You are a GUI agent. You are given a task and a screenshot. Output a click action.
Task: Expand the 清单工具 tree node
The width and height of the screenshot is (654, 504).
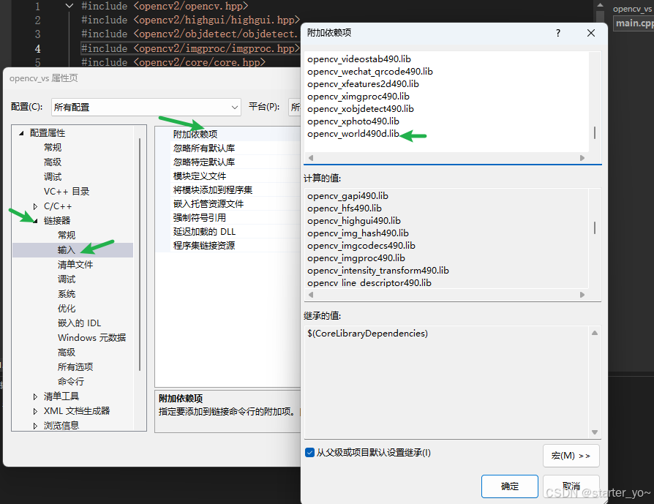coord(35,396)
